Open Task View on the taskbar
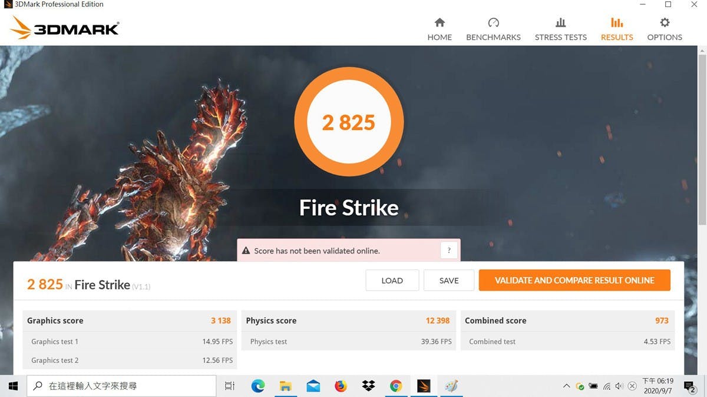 [x=230, y=386]
